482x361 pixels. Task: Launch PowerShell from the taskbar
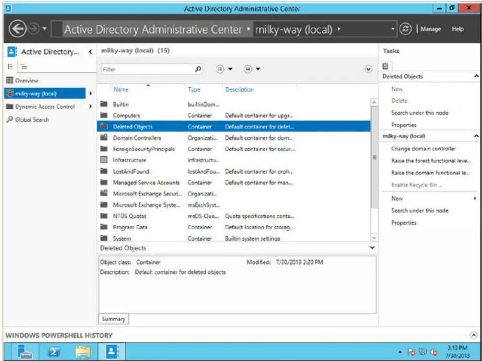tap(53, 351)
